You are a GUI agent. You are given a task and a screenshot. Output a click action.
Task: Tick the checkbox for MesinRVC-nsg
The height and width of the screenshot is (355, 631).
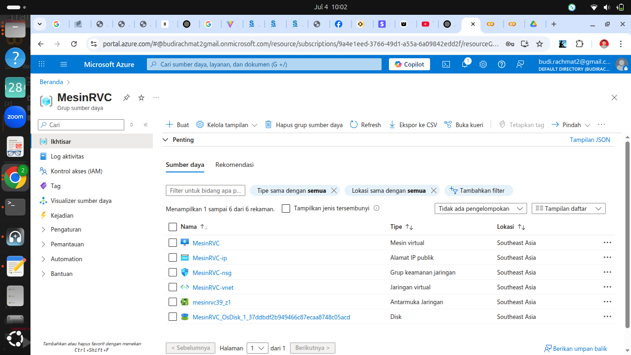173,272
